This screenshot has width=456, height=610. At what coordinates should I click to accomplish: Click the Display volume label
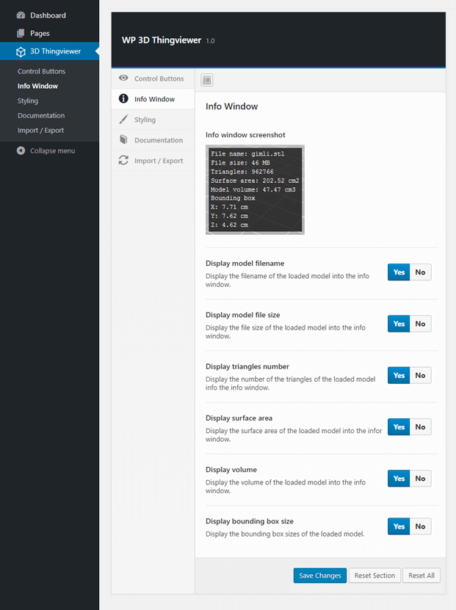coord(231,470)
